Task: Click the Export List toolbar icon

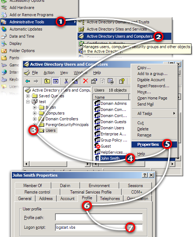Action: point(111,81)
